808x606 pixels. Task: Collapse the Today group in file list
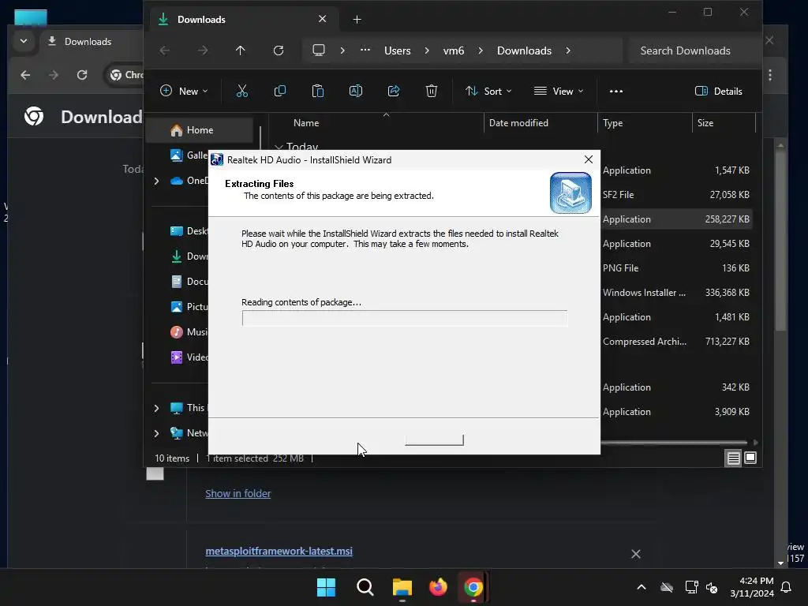(279, 148)
